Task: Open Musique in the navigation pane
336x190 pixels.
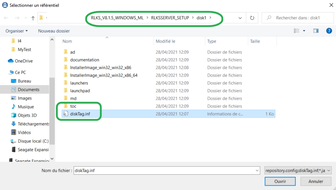Action: [26, 107]
